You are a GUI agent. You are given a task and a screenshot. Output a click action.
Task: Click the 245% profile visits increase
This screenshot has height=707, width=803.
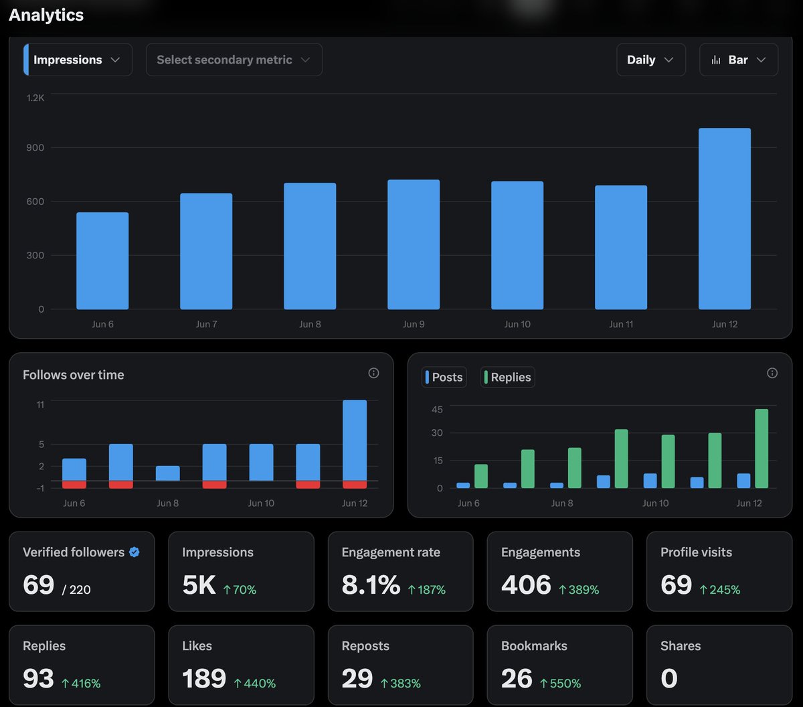(720, 590)
